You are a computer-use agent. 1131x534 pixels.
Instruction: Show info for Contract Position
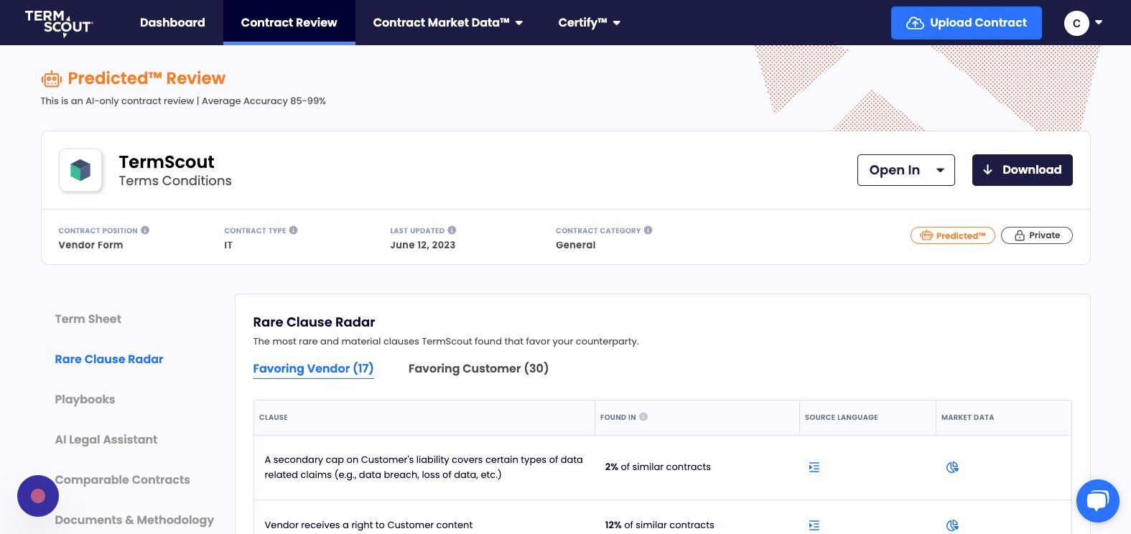pyautogui.click(x=145, y=230)
